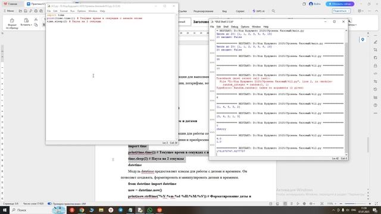Click the fullscreen icon in WPS status bar
This screenshot has height=214, width=381.
point(376,204)
